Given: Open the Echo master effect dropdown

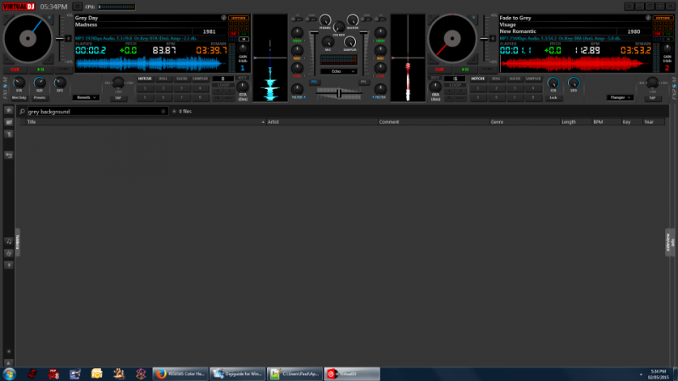Looking at the screenshot, I should (338, 71).
